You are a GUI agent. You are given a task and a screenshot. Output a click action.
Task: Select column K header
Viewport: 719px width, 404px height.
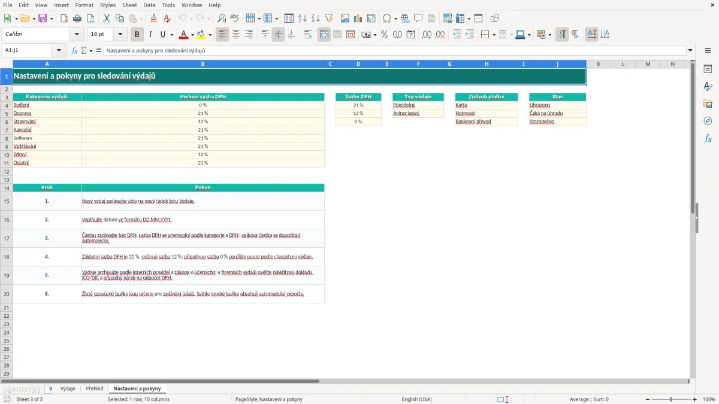pos(599,63)
